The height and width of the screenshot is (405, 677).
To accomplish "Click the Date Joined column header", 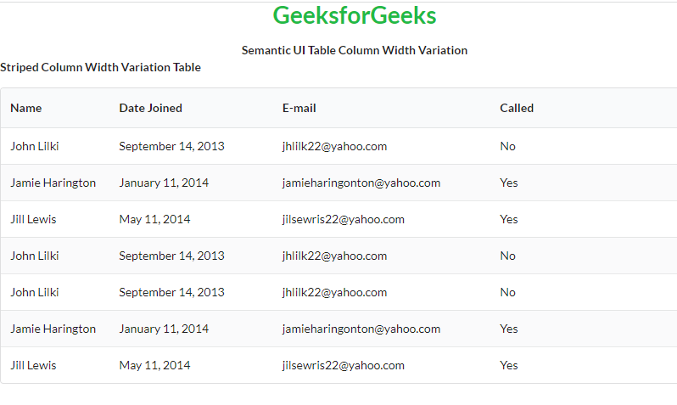I will click(x=150, y=108).
